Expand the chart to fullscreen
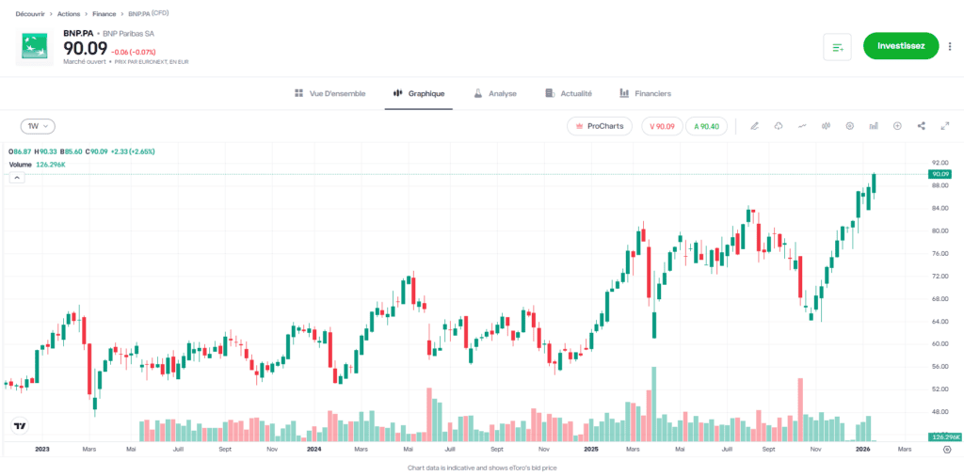The image size is (964, 476). pyautogui.click(x=944, y=126)
